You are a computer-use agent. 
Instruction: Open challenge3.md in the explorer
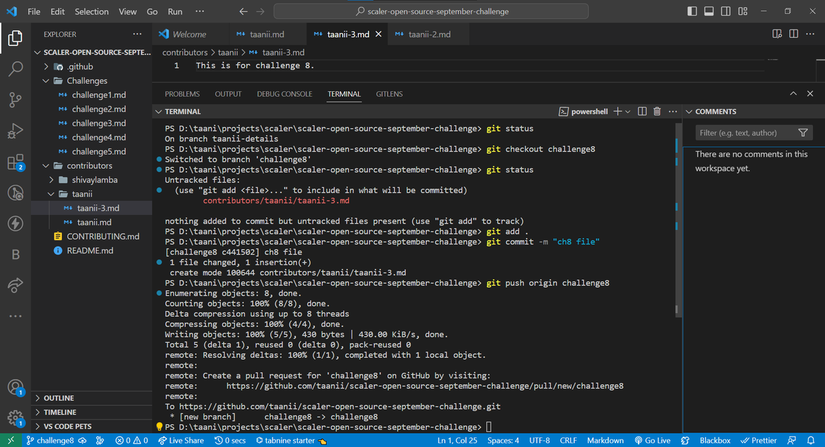pos(99,123)
